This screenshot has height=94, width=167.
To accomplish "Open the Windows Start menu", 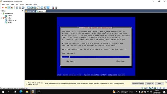I will click(3, 92).
